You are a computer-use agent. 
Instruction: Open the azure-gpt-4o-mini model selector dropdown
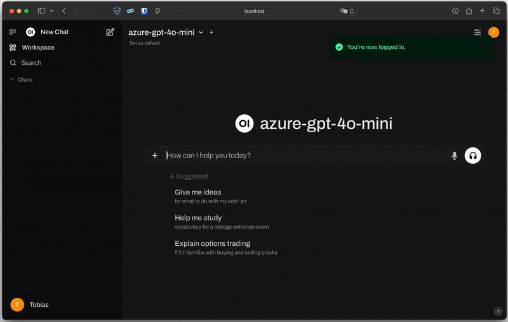coord(166,32)
